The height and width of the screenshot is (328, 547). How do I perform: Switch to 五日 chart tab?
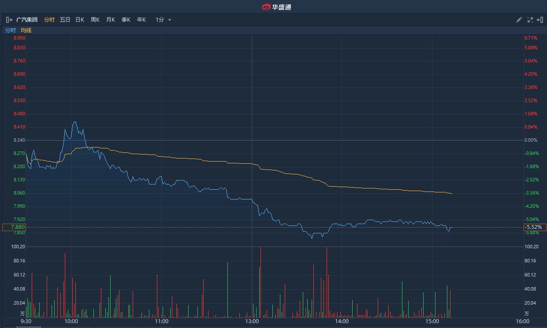coord(65,20)
